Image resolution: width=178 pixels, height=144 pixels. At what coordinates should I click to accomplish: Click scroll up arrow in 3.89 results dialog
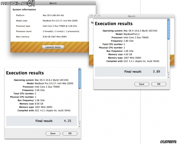coord(169,74)
